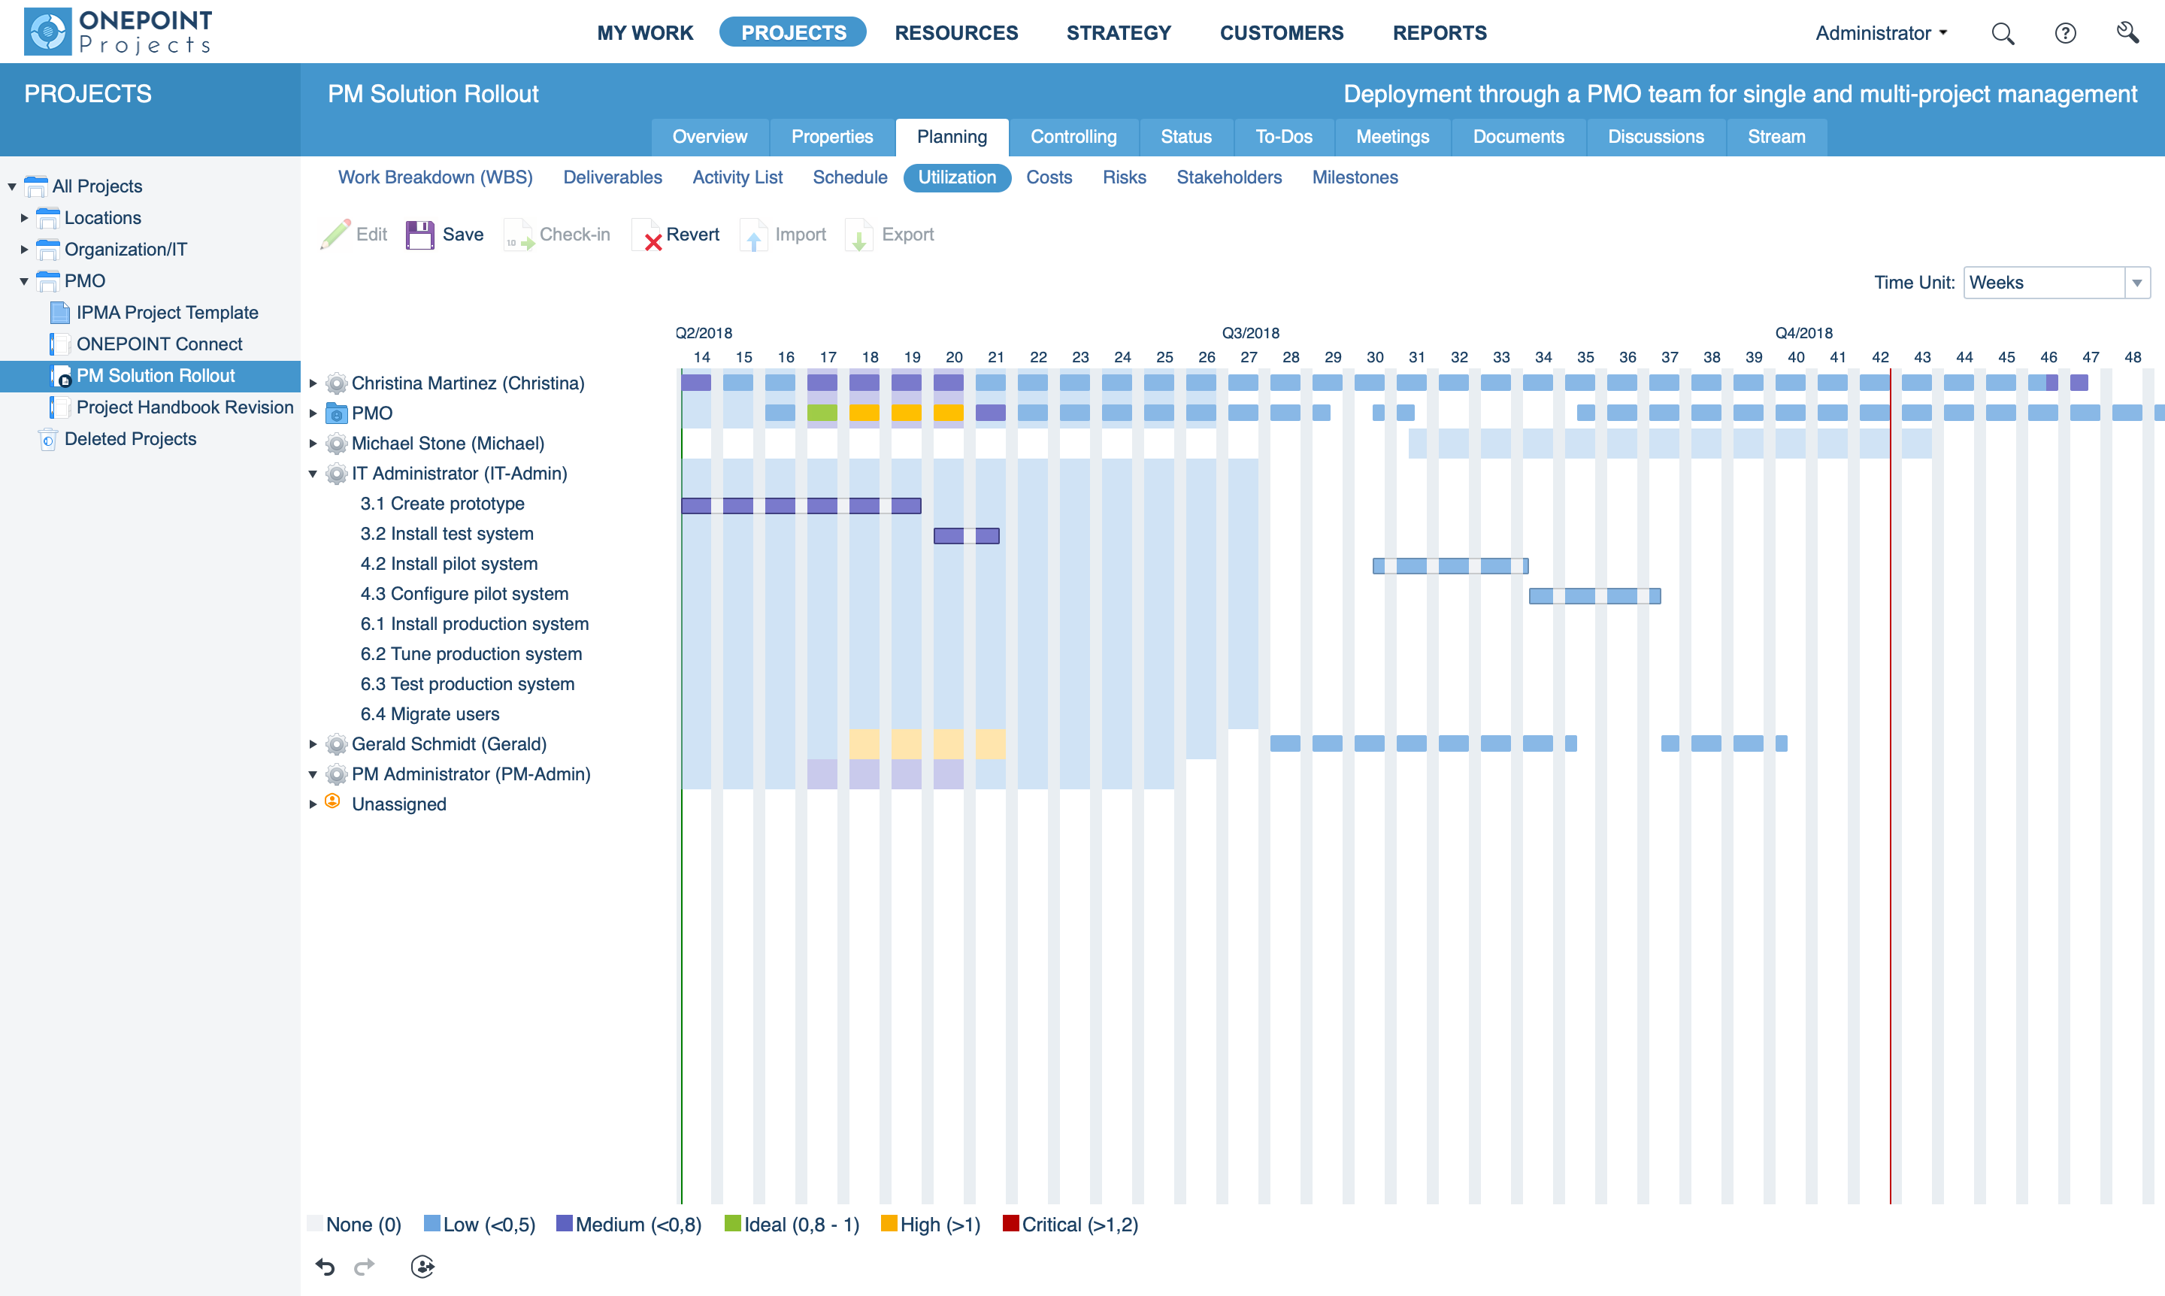This screenshot has height=1296, width=2165.
Task: Click the Ideal green legend swatch
Action: pyautogui.click(x=732, y=1224)
